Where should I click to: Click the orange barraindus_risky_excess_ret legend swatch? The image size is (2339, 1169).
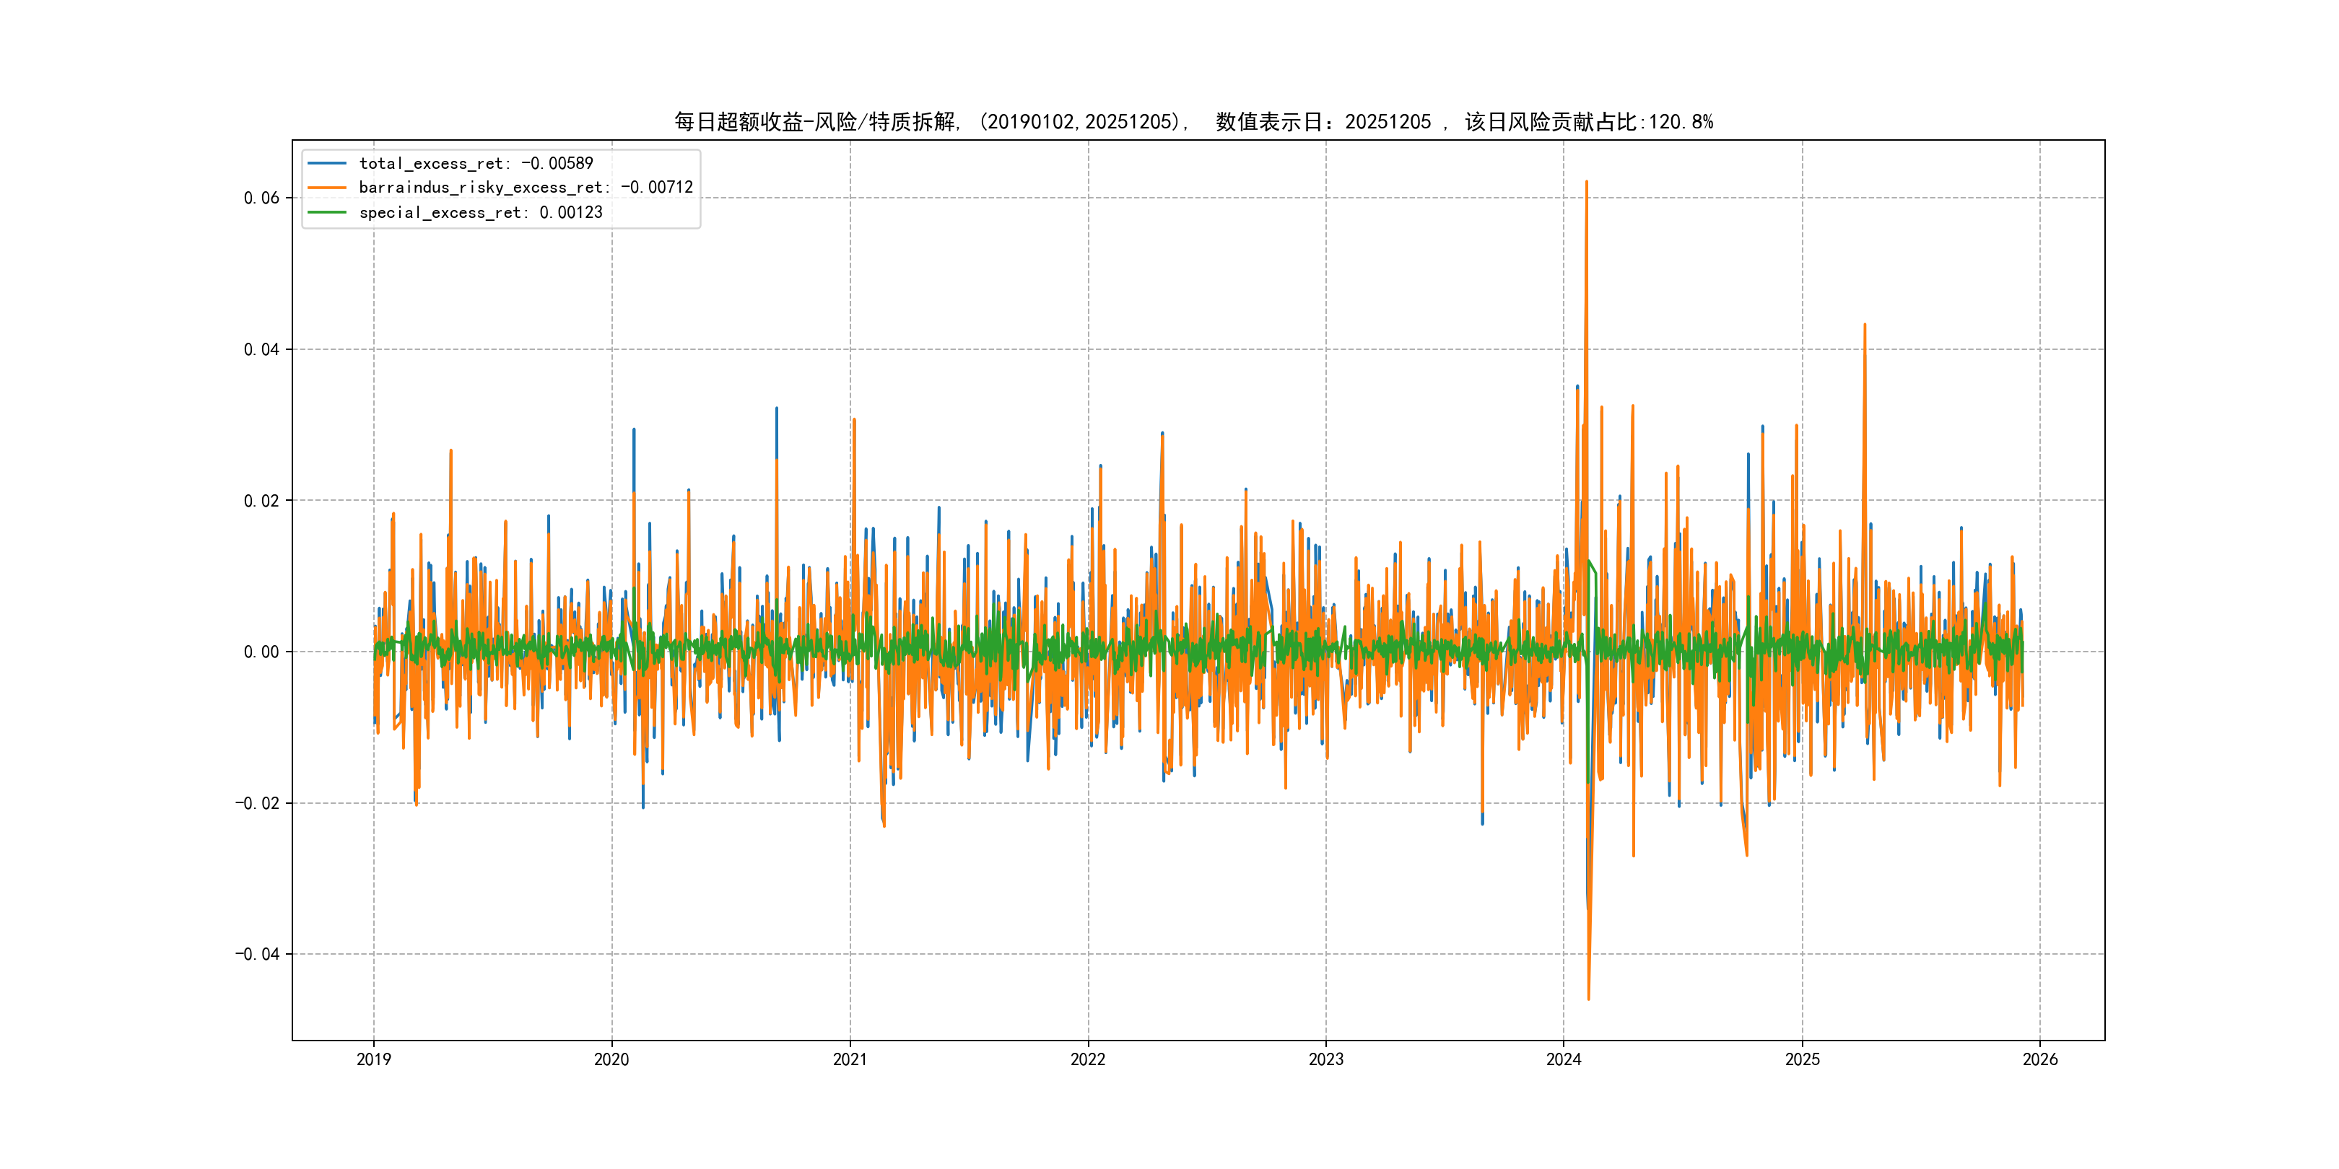[327, 188]
